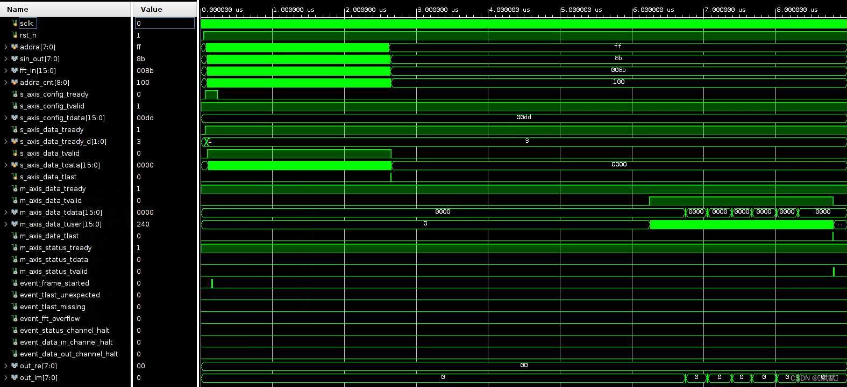Screen dimensions: 847x387
Task: Click the s_axis_config_tready signal icon
Action: click(x=15, y=94)
